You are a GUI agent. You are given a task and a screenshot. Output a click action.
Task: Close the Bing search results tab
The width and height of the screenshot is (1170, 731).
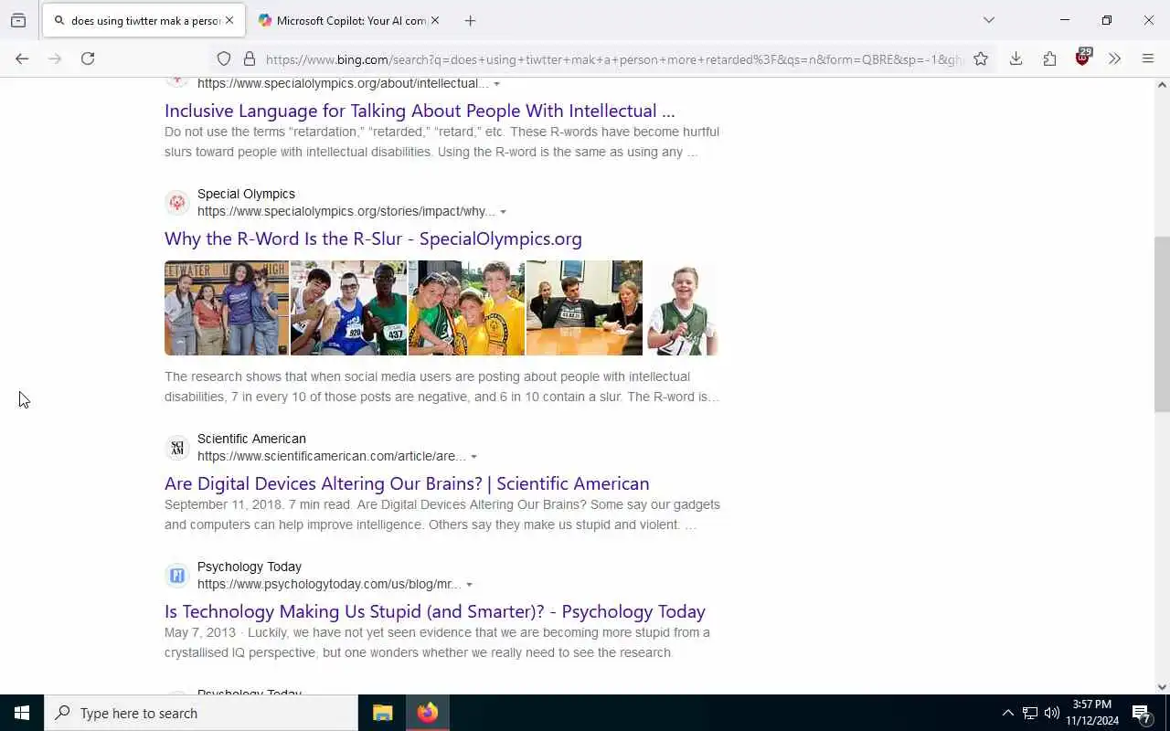229,20
